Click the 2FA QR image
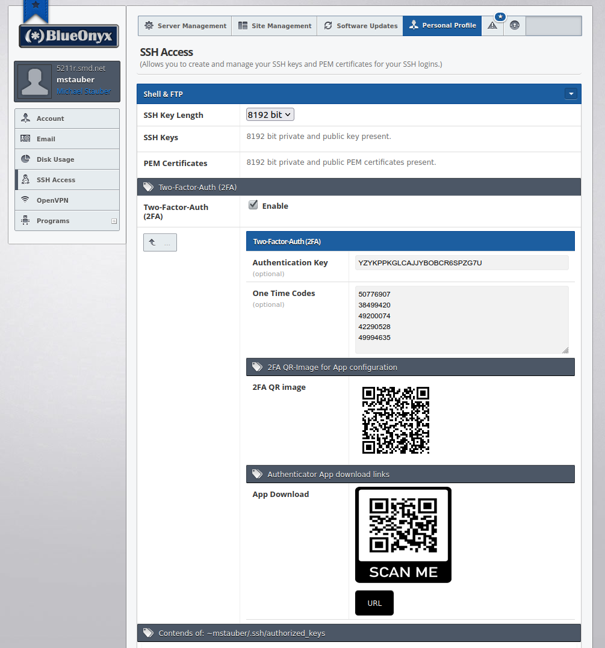605x648 pixels. [x=396, y=421]
